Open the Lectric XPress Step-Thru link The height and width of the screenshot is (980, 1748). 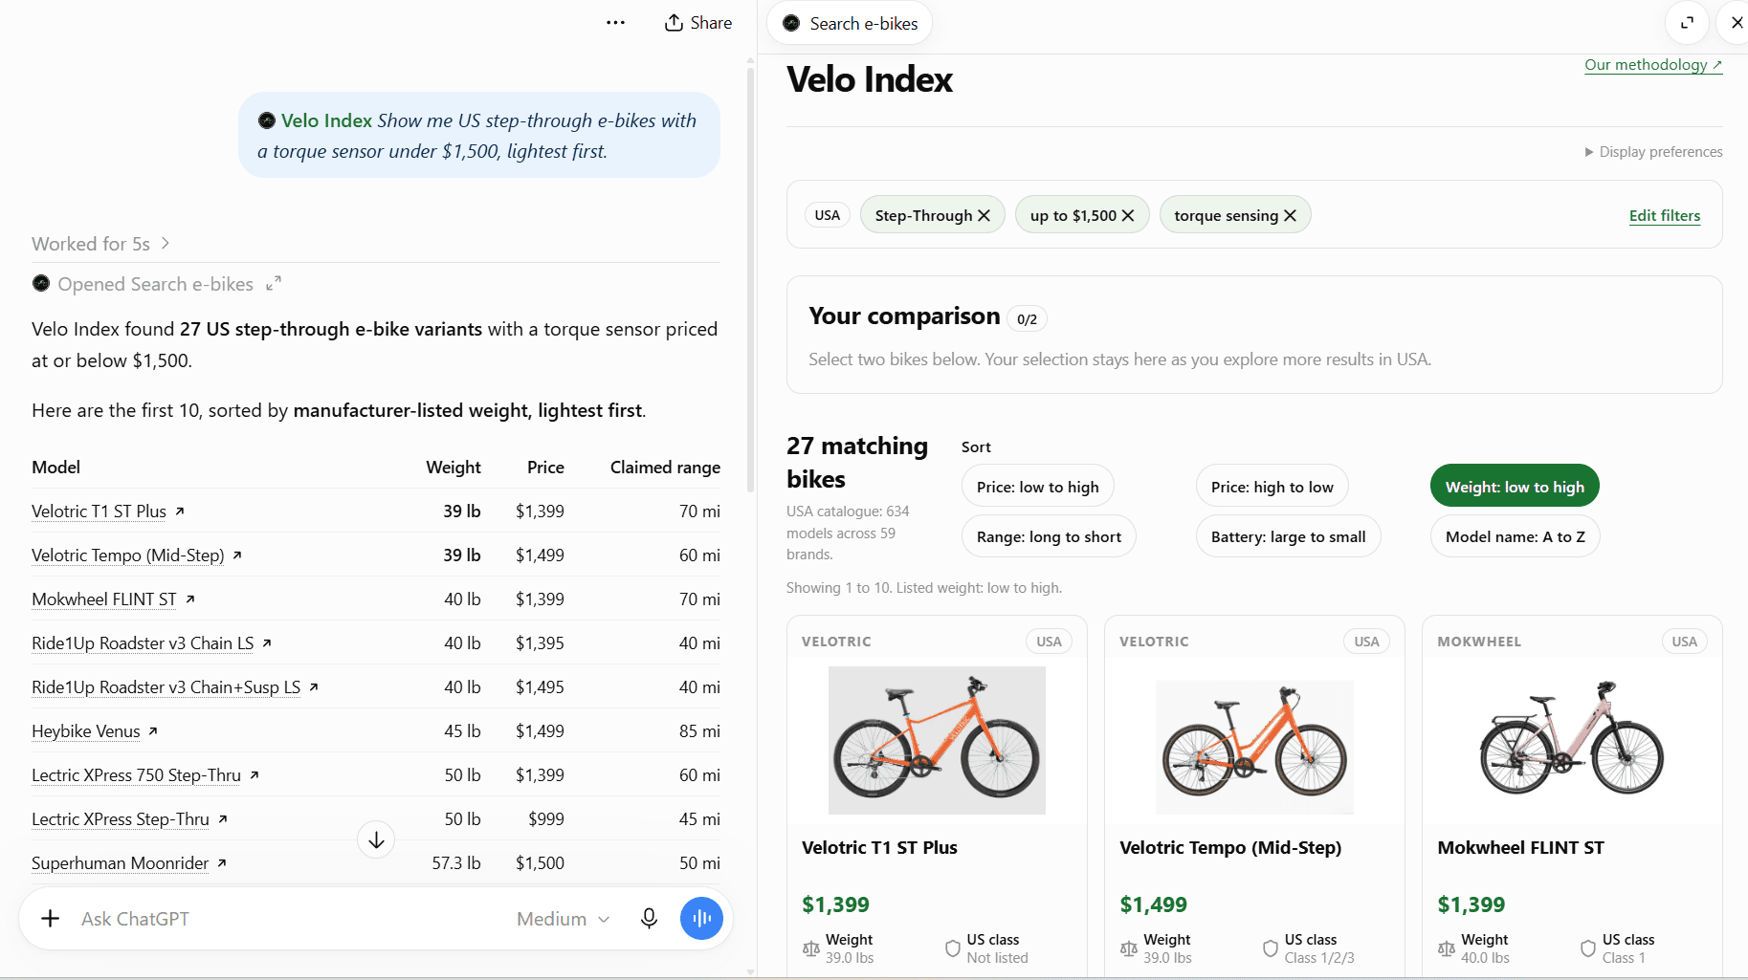pyautogui.click(x=121, y=819)
